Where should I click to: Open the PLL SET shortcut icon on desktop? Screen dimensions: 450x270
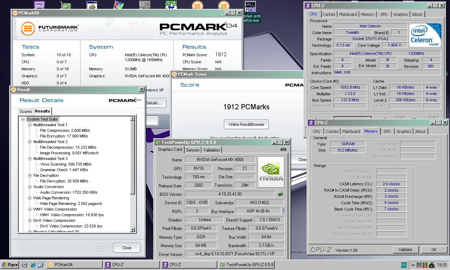pyautogui.click(x=250, y=6)
